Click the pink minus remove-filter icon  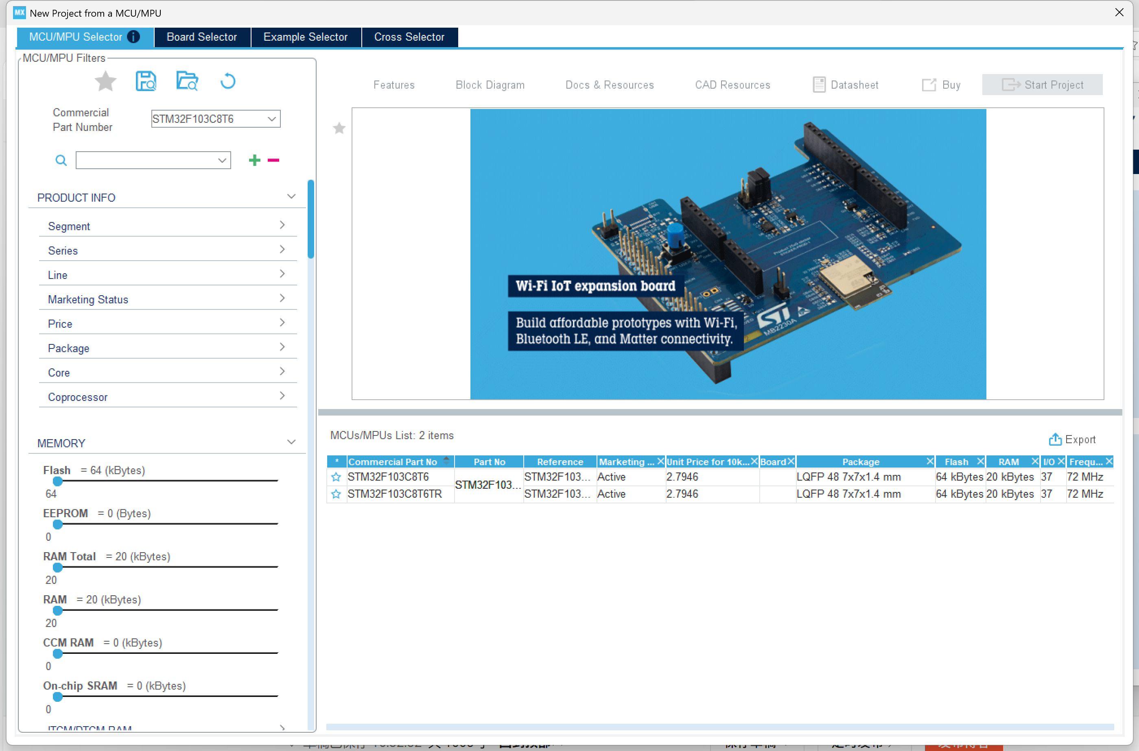(273, 160)
